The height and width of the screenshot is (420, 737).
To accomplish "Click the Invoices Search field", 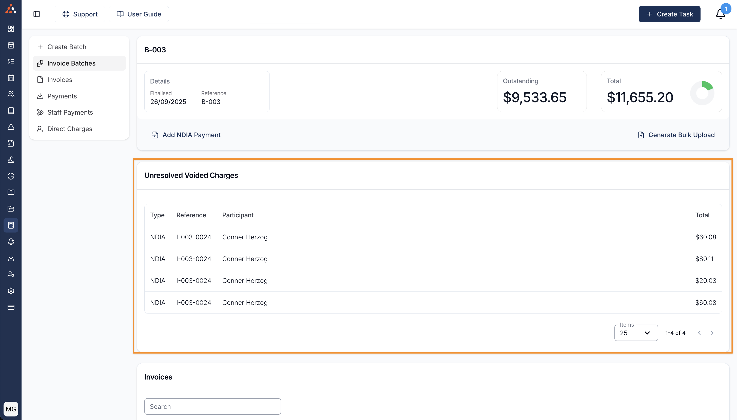I will click(x=212, y=406).
